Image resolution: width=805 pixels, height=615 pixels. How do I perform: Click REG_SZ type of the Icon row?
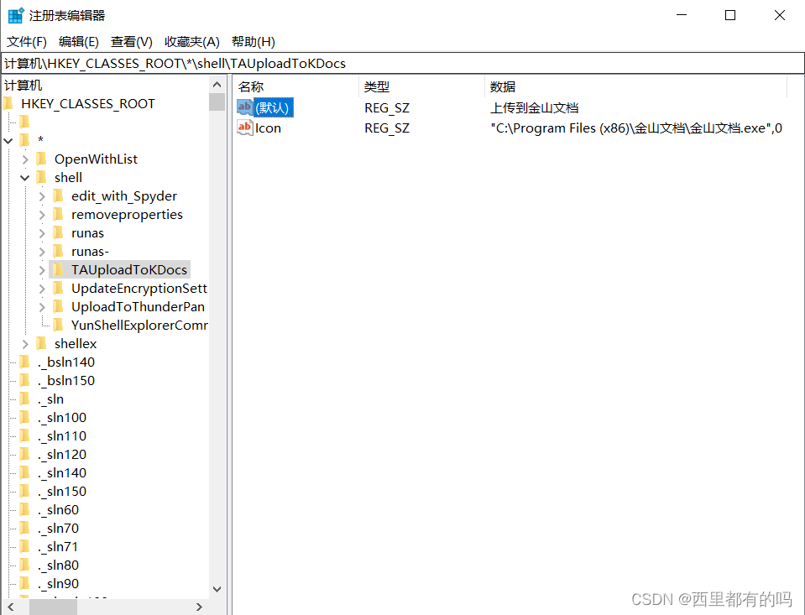coord(387,128)
